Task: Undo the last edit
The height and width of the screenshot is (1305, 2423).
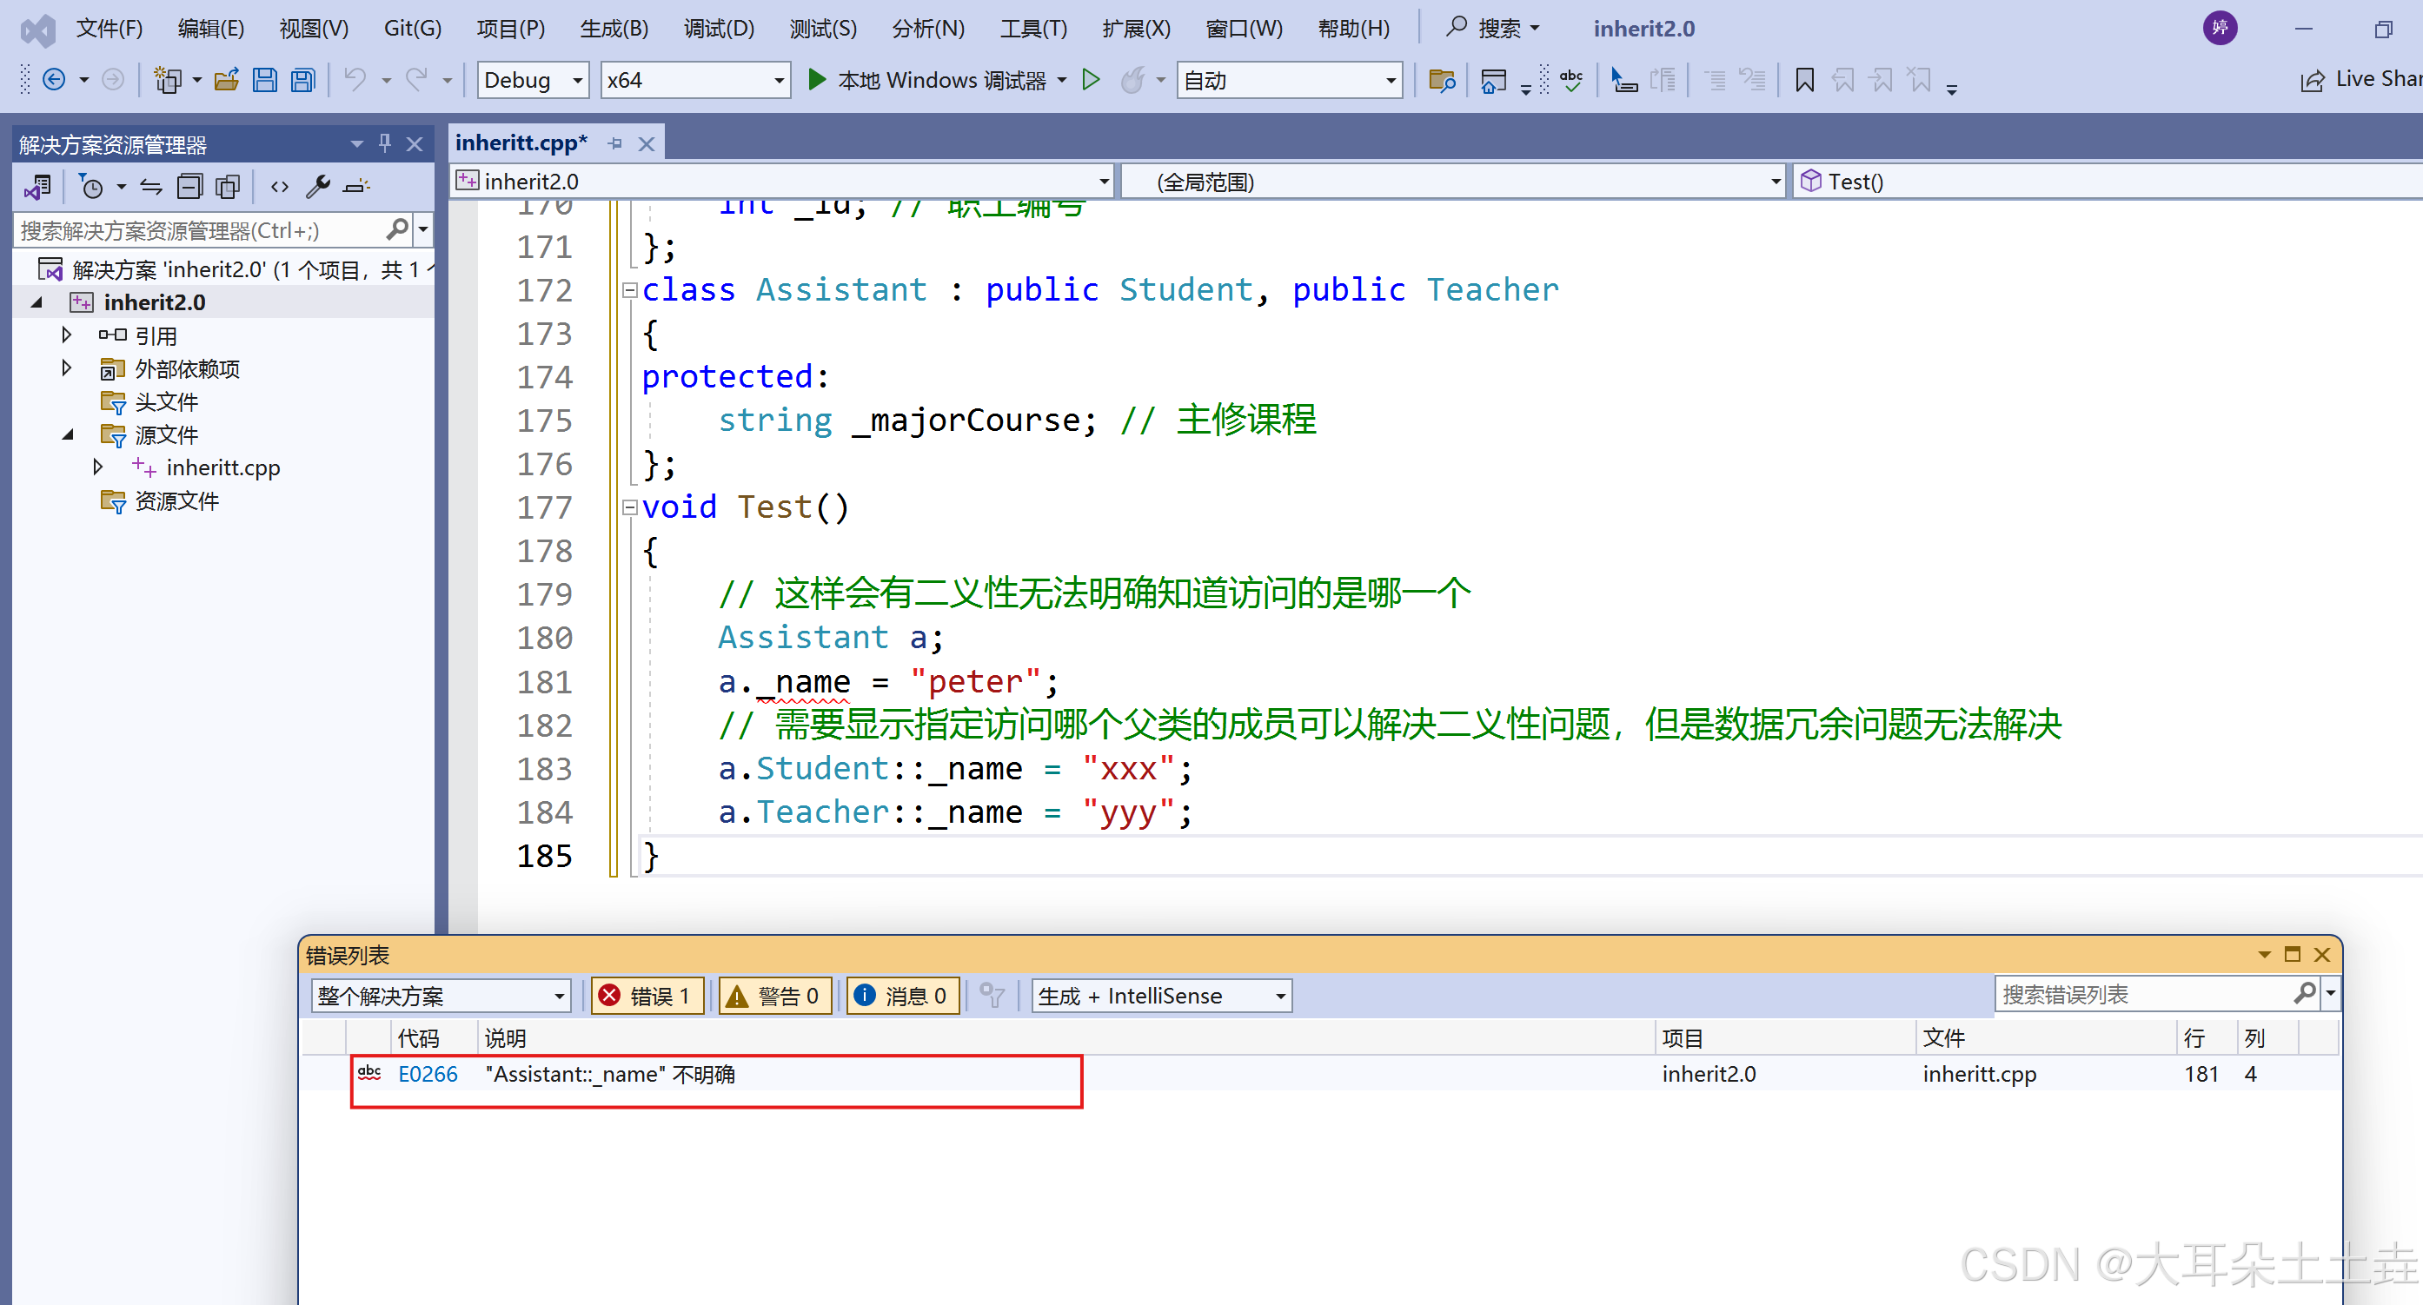Action: pyautogui.click(x=355, y=80)
